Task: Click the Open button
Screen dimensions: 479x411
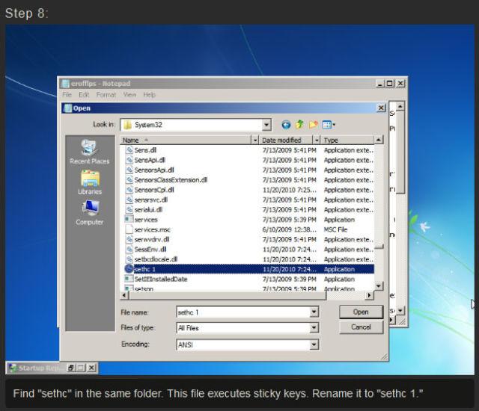Action: pyautogui.click(x=361, y=312)
